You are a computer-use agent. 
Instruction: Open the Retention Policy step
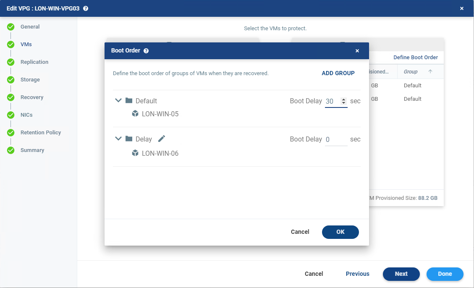(41, 133)
